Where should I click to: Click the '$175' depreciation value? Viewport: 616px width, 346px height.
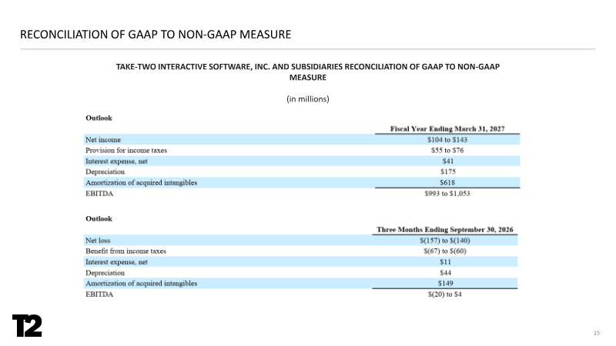point(448,171)
